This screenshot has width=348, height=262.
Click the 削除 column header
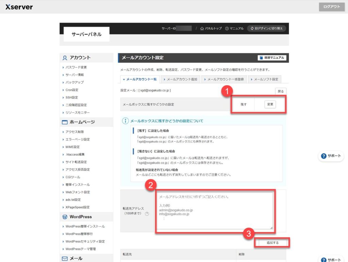pyautogui.click(x=242, y=254)
